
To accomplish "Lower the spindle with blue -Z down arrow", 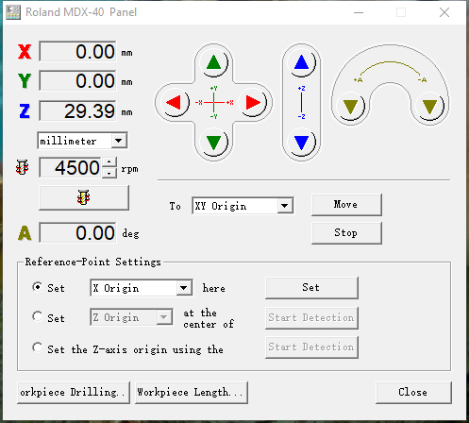I will click(301, 142).
